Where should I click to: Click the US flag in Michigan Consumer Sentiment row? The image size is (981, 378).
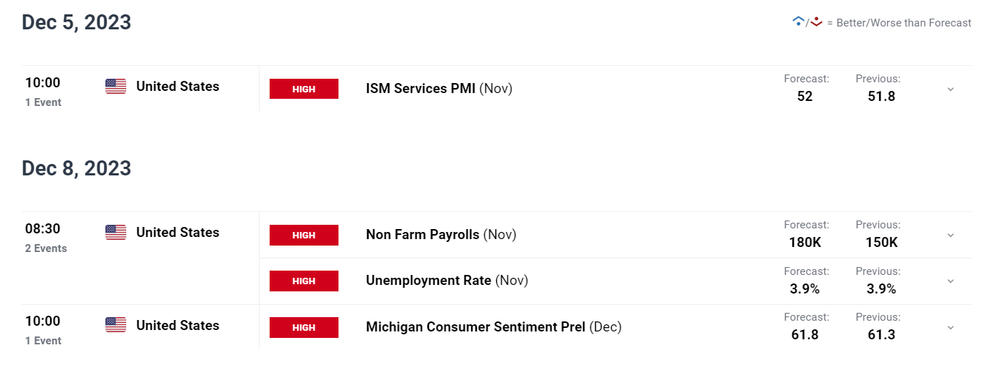coord(115,325)
